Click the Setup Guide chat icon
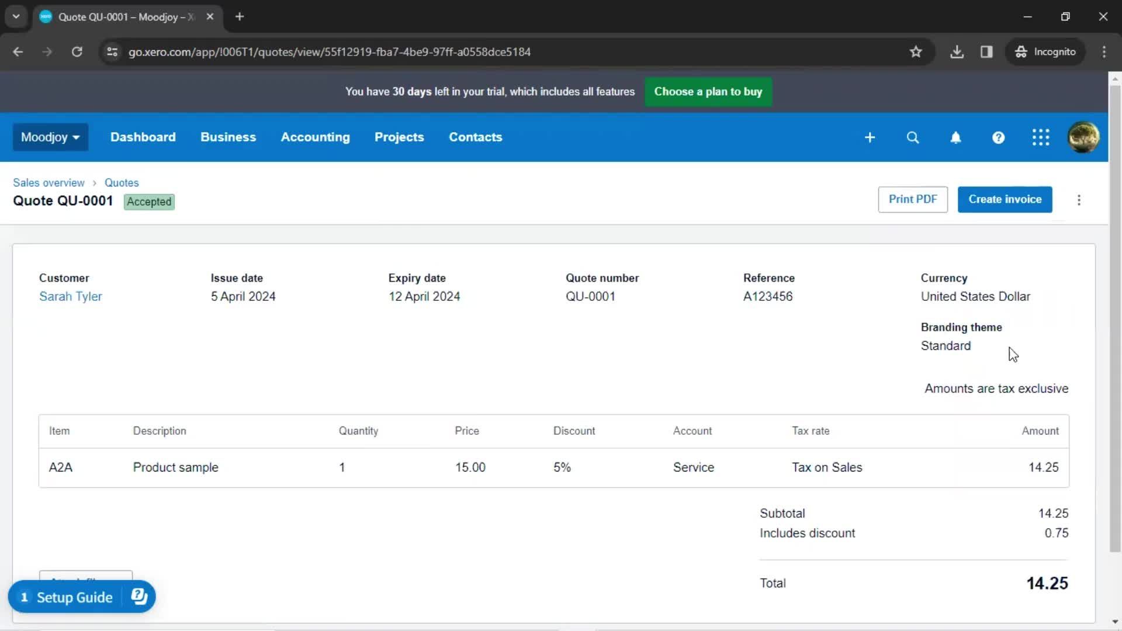 click(139, 597)
